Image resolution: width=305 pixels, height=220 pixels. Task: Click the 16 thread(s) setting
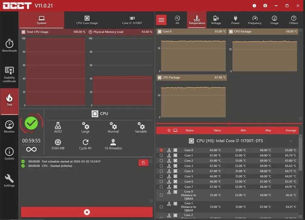tap(113, 144)
